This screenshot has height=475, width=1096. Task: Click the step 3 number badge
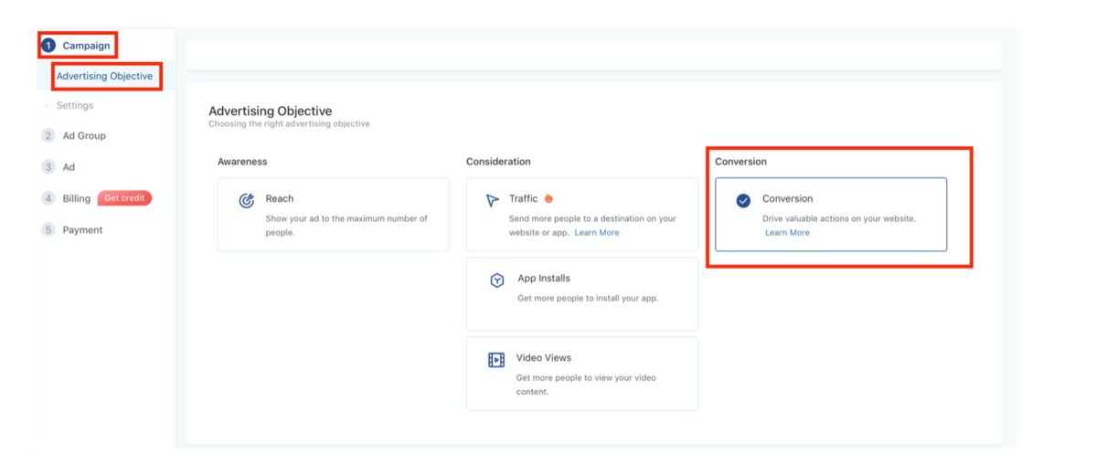(48, 167)
